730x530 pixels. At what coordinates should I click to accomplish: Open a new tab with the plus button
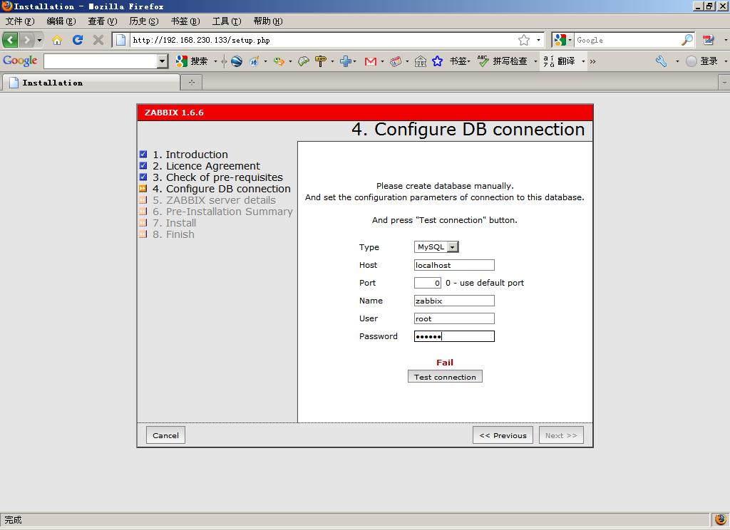click(x=191, y=83)
